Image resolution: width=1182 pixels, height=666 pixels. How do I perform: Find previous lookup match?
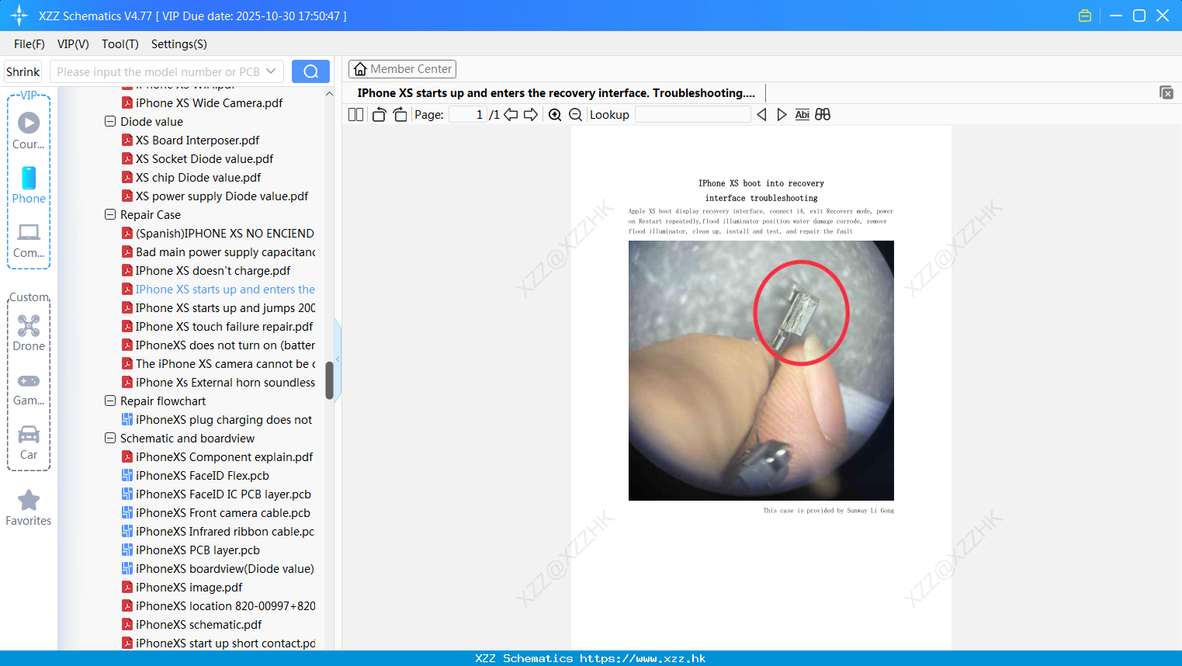761,115
